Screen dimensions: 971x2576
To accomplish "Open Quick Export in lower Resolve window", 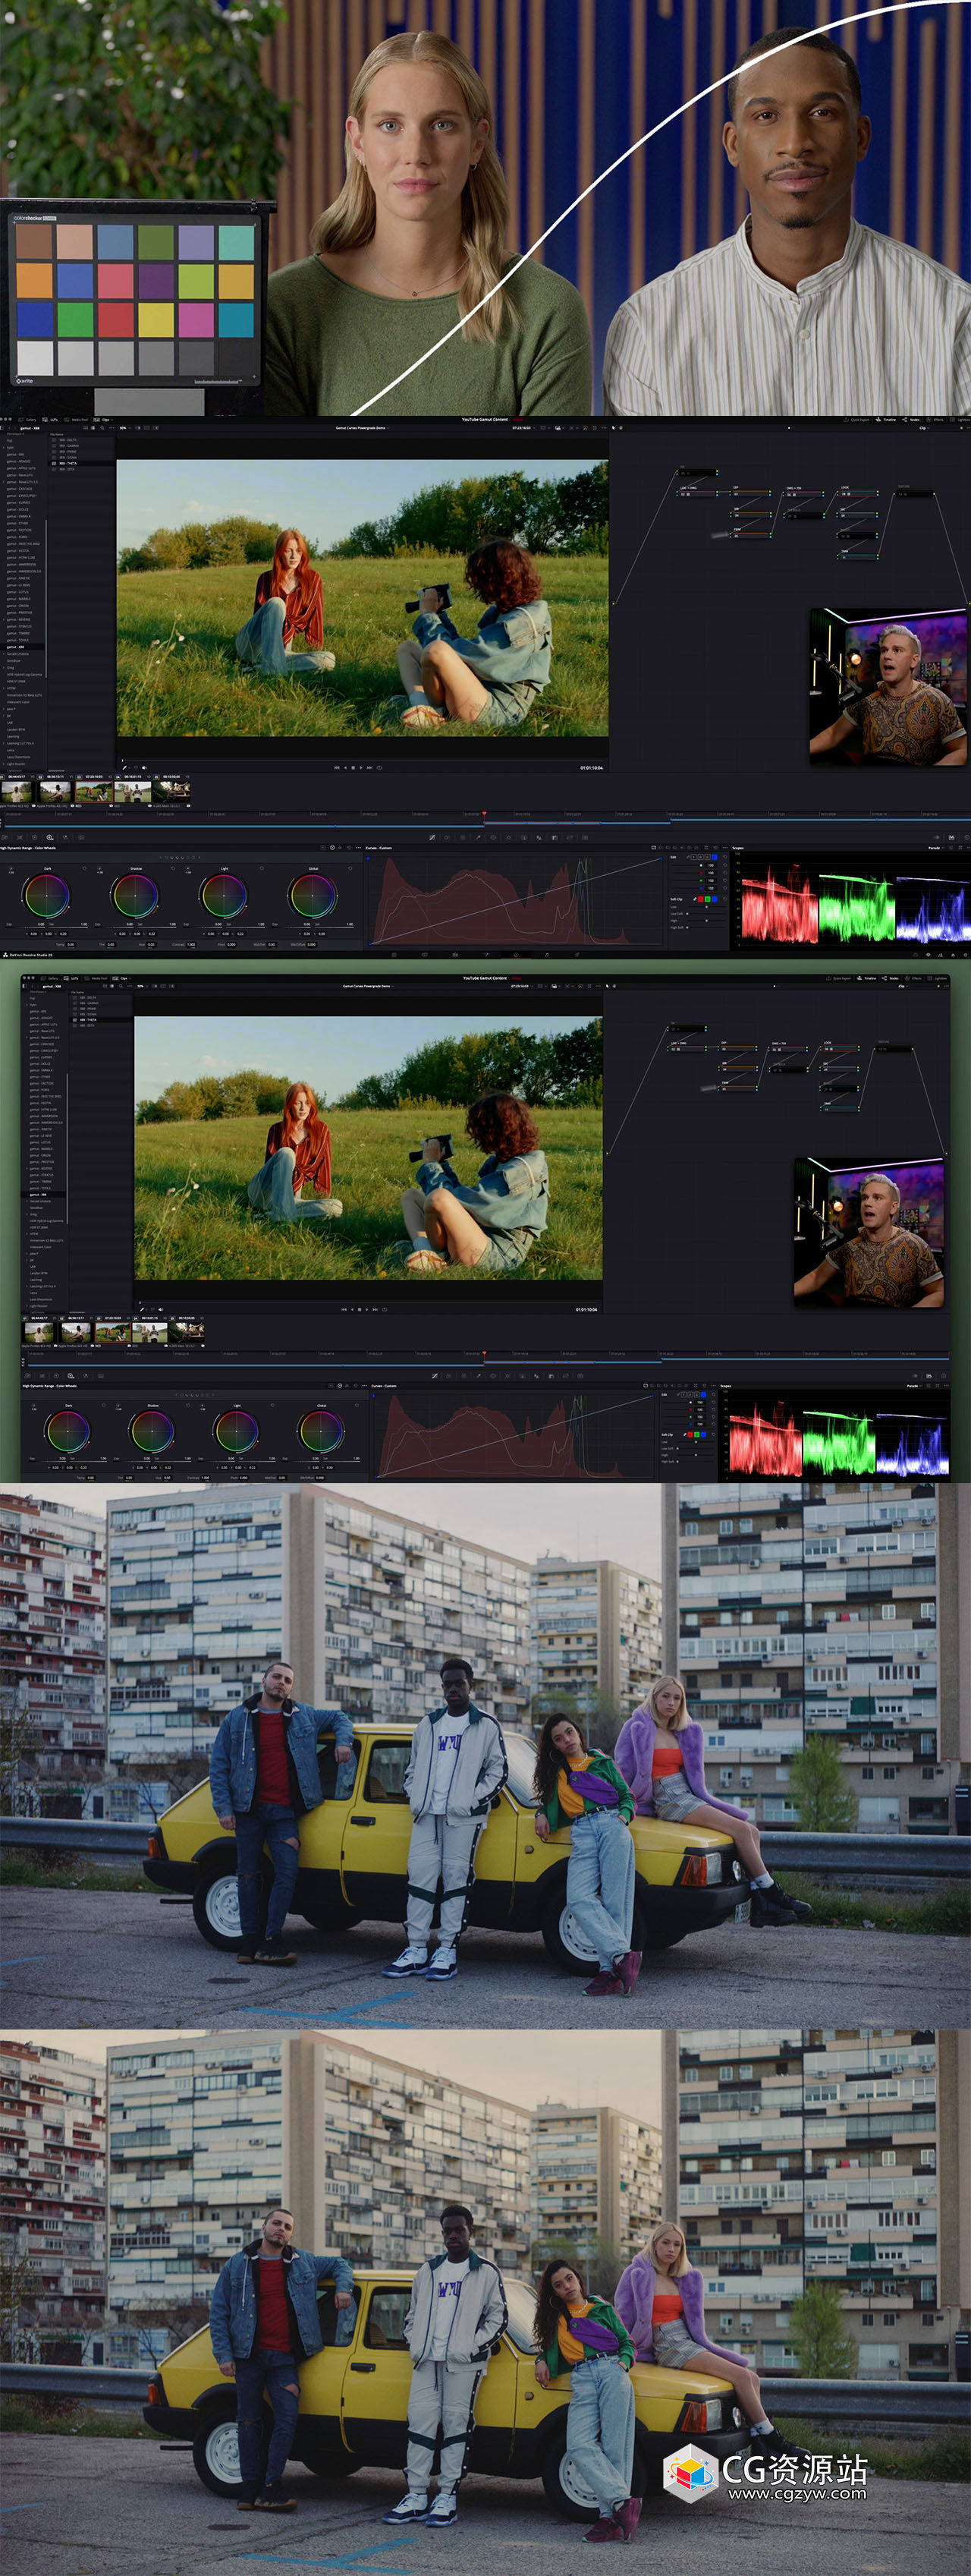I will [x=840, y=978].
